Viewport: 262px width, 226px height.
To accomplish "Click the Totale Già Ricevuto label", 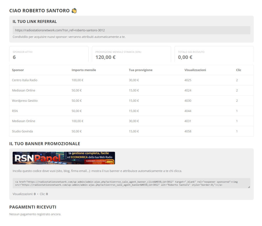I will point(191,52).
